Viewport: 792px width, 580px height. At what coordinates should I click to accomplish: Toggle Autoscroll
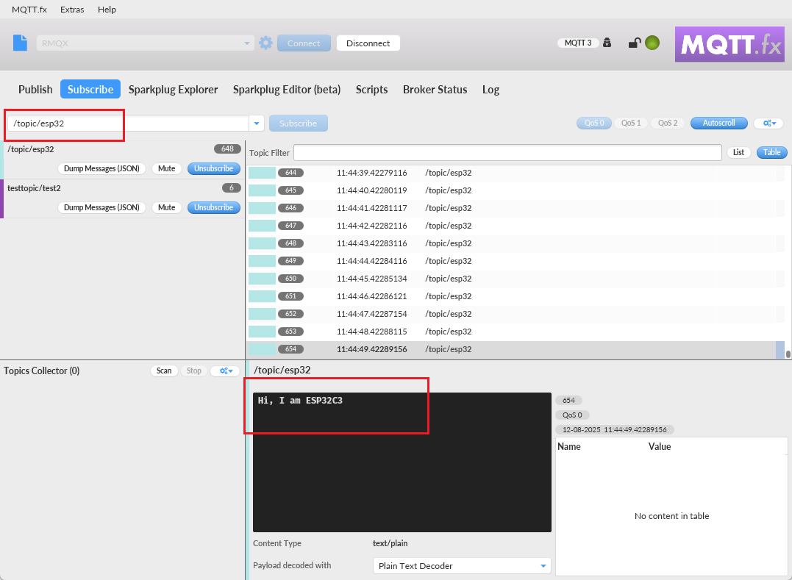point(718,123)
